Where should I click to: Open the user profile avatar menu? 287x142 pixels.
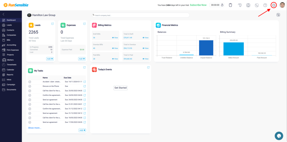(282, 5)
